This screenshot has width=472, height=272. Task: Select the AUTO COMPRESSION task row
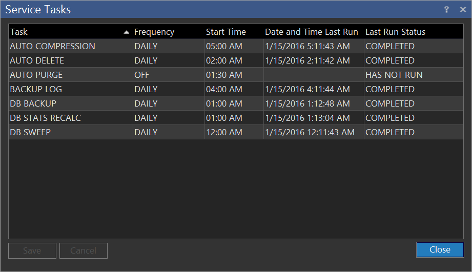(52, 46)
